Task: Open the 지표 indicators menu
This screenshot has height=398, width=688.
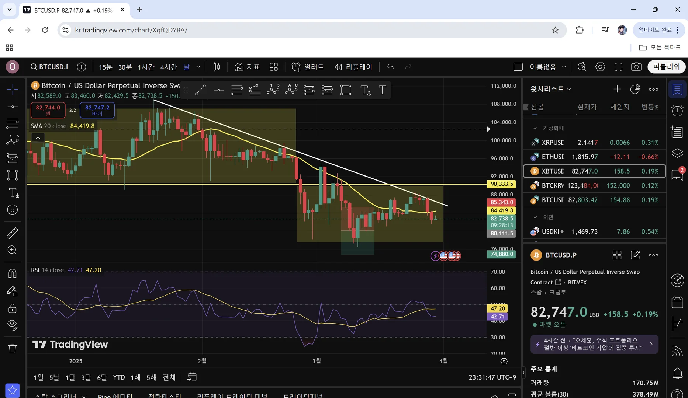Action: (x=247, y=67)
